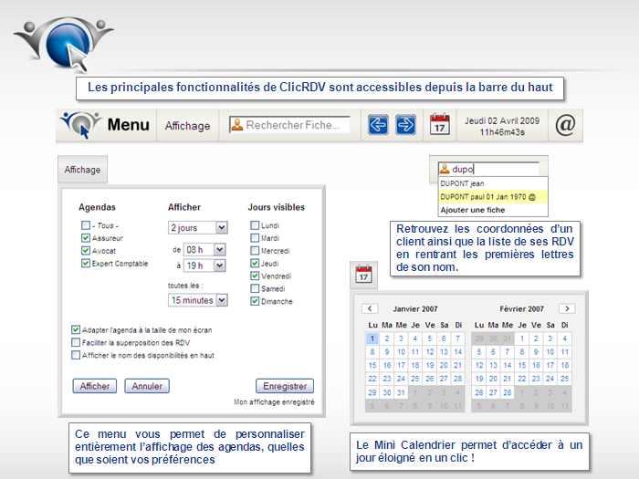Uncheck the Assureur agenda checkbox

pos(86,238)
